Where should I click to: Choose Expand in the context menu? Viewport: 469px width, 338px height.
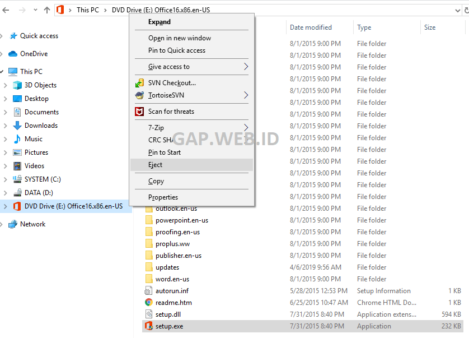point(192,22)
